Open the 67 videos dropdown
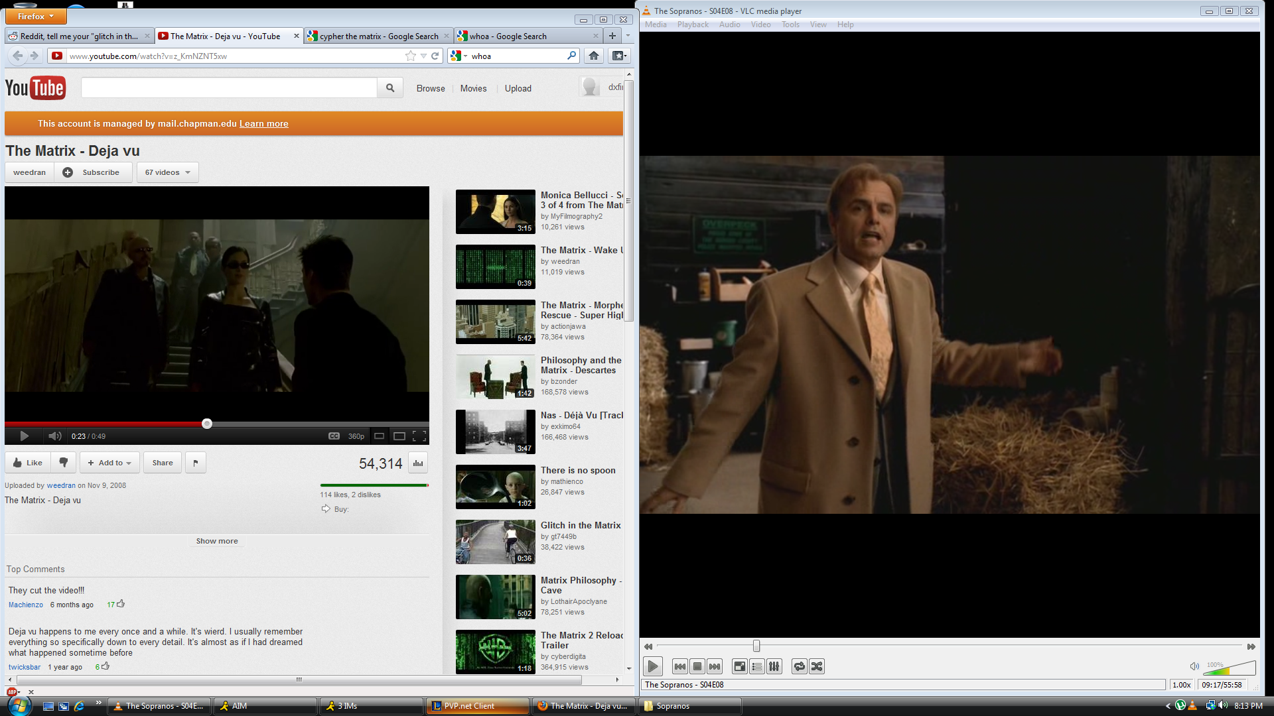1274x716 pixels. tap(167, 172)
